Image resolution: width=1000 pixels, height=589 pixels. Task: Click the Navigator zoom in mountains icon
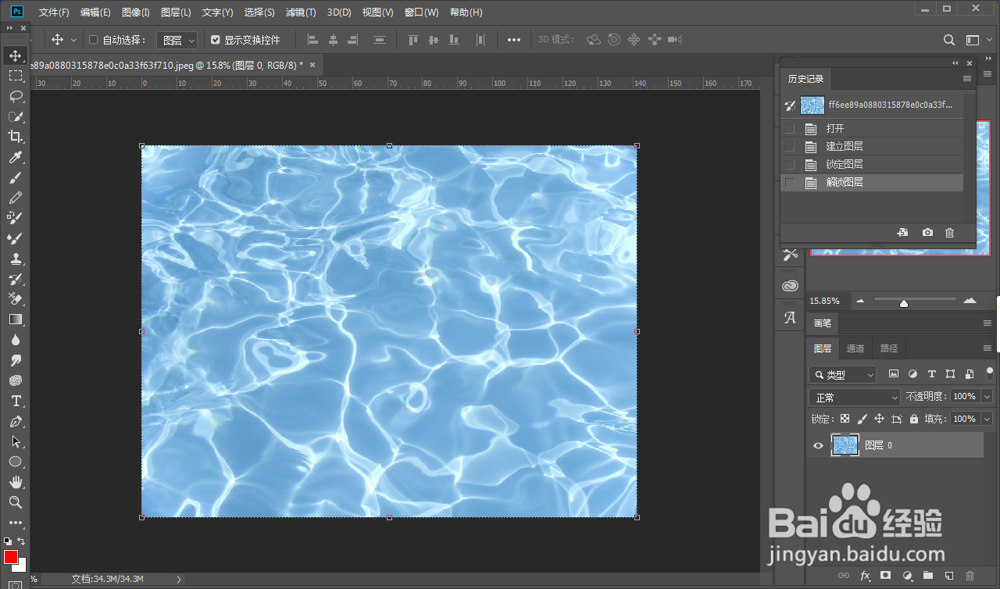(x=970, y=300)
